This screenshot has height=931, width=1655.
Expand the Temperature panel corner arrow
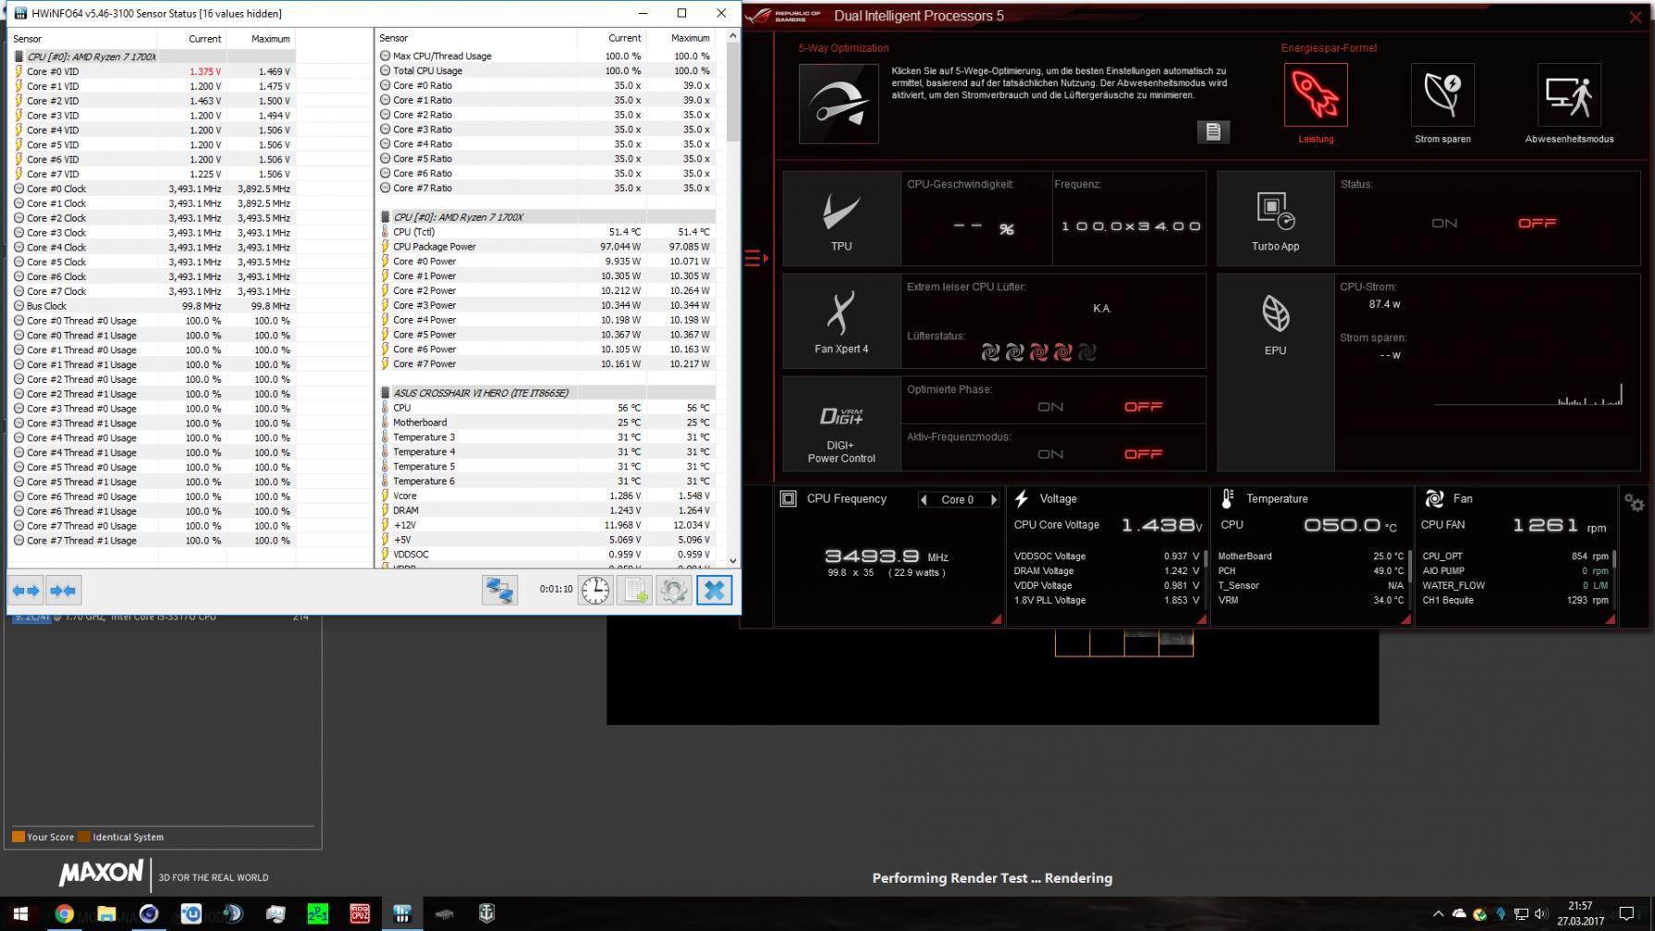click(x=1405, y=619)
